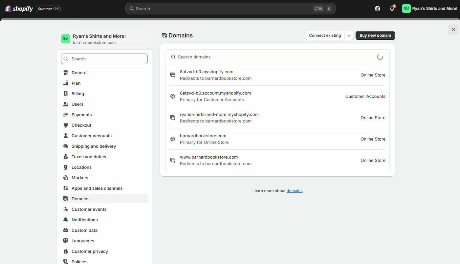Image resolution: width=460 pixels, height=264 pixels.
Task: Click the Customer Accounts label in domain list
Action: 365,96
